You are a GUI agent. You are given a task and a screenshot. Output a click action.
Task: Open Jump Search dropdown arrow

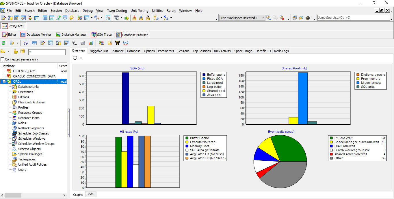pyautogui.click(x=391, y=20)
